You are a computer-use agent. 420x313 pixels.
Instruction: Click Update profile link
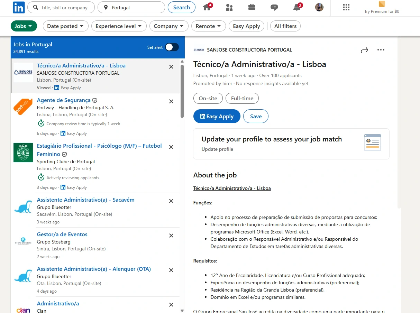tap(217, 149)
